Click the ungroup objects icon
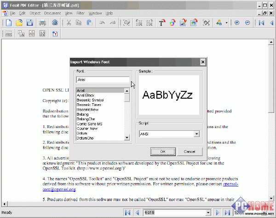The image size is (276, 218). [149, 23]
